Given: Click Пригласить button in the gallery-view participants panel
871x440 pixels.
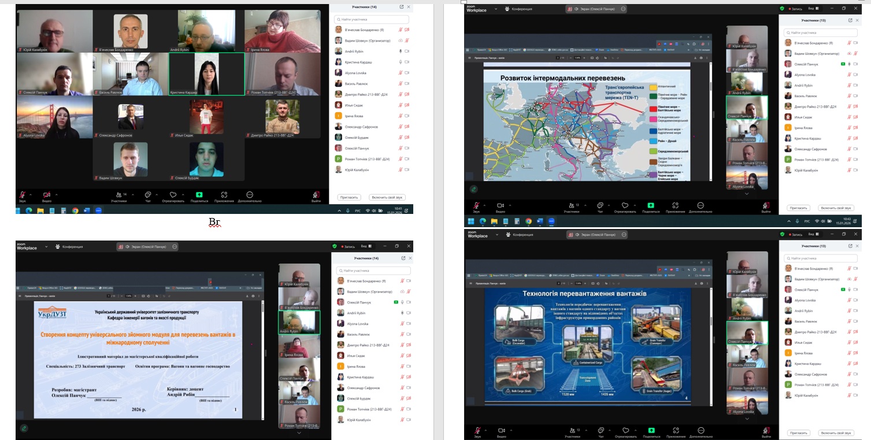Looking at the screenshot, I should [349, 197].
